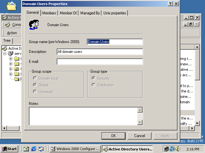Viewport: 205px width, 153px height.
Task: Select the Managed By tab
Action: coord(90,13)
